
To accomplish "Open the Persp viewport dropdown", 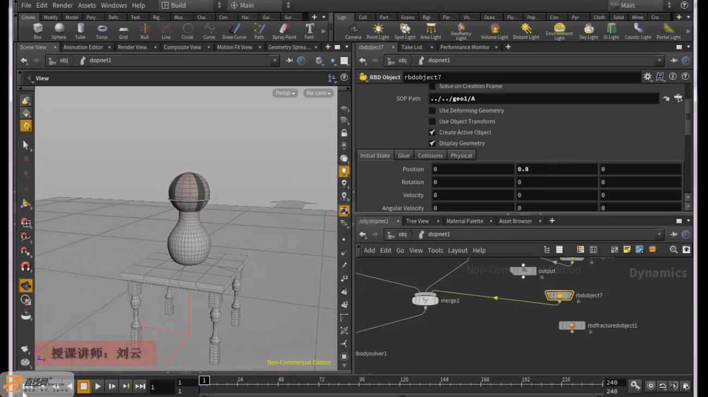I will click(x=285, y=93).
